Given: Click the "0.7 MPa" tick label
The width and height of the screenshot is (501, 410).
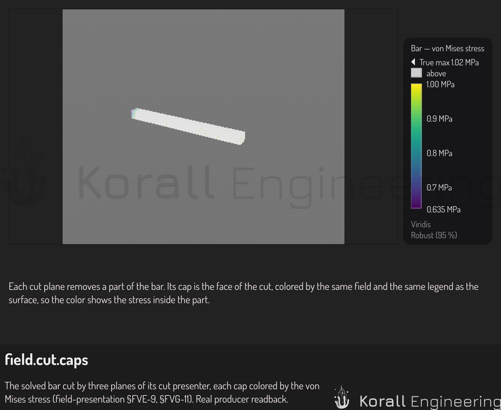Looking at the screenshot, I should [x=439, y=188].
